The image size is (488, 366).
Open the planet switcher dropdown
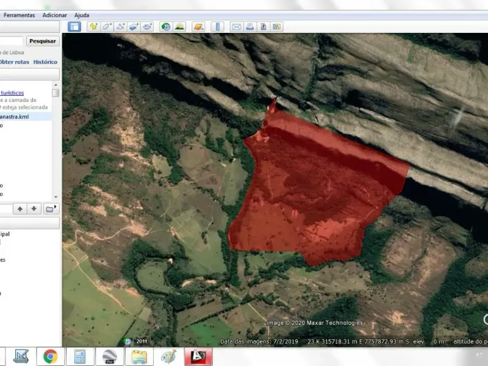pos(198,27)
